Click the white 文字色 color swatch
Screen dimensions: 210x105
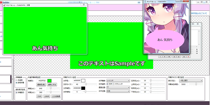pos(83,80)
